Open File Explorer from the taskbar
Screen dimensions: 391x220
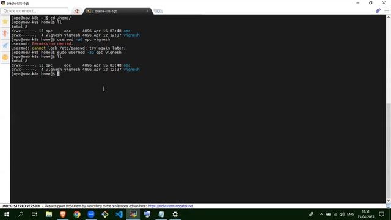(49, 215)
